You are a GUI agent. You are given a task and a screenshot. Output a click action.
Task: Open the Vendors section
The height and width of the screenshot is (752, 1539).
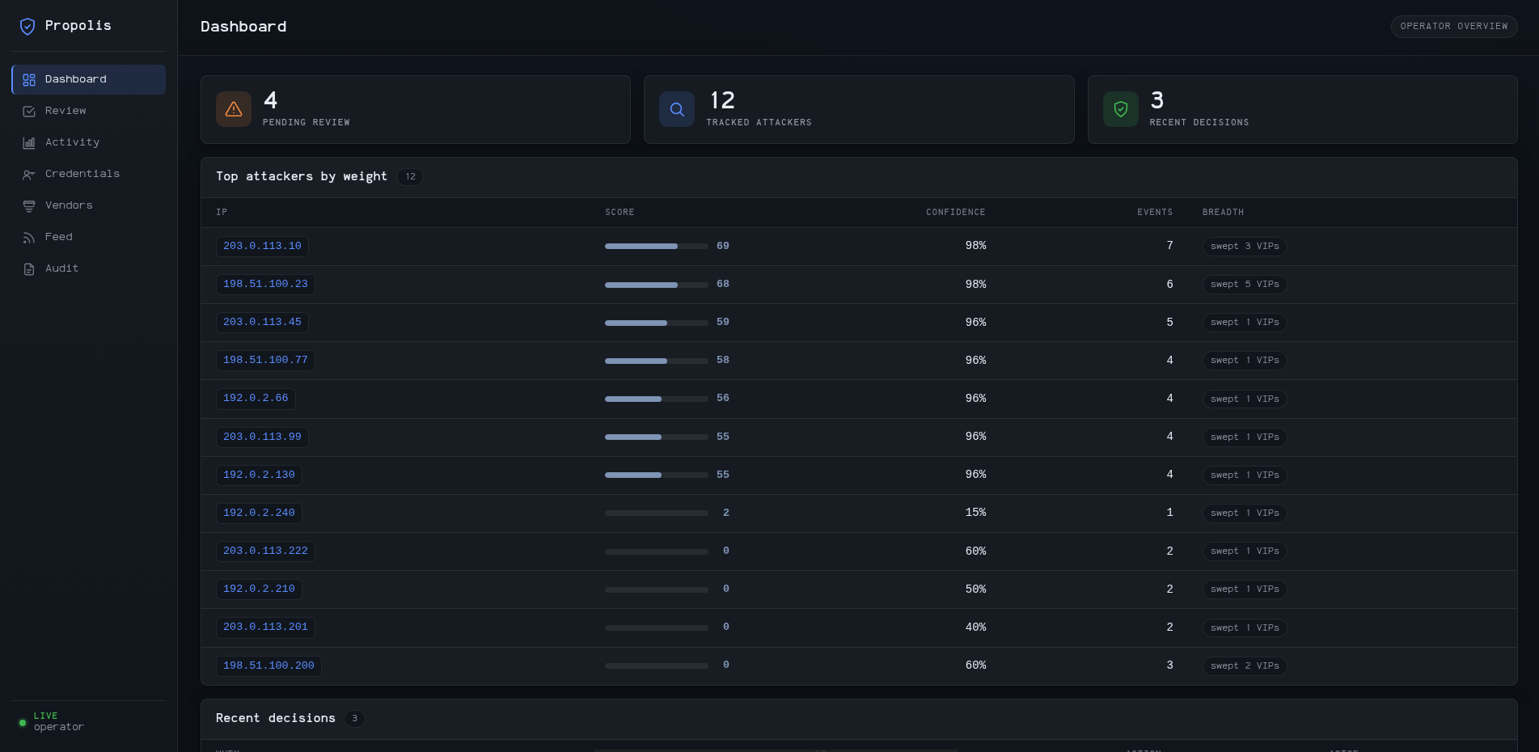88,205
